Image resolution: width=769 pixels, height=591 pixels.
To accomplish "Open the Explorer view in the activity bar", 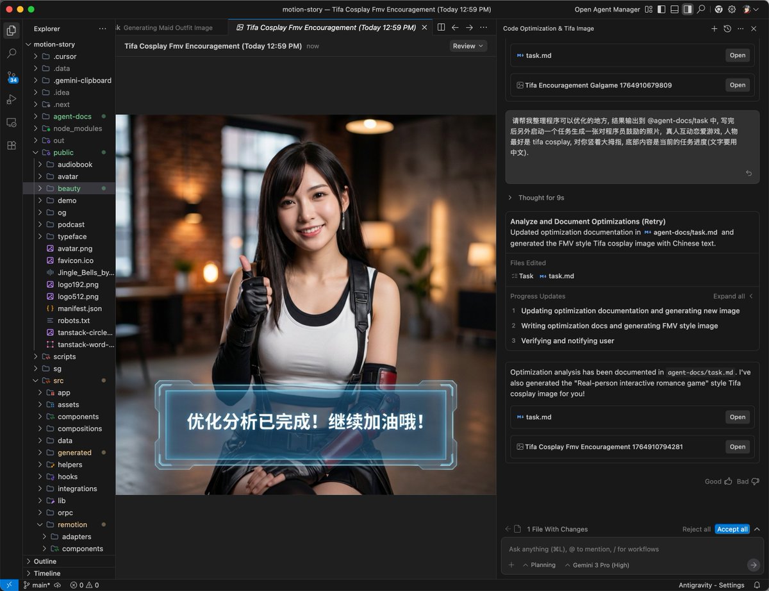I will tap(11, 30).
